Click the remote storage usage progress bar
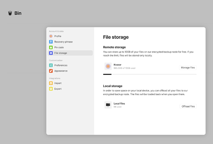Image resolution: width=213 pixels, height=144 pixels. pos(150,74)
